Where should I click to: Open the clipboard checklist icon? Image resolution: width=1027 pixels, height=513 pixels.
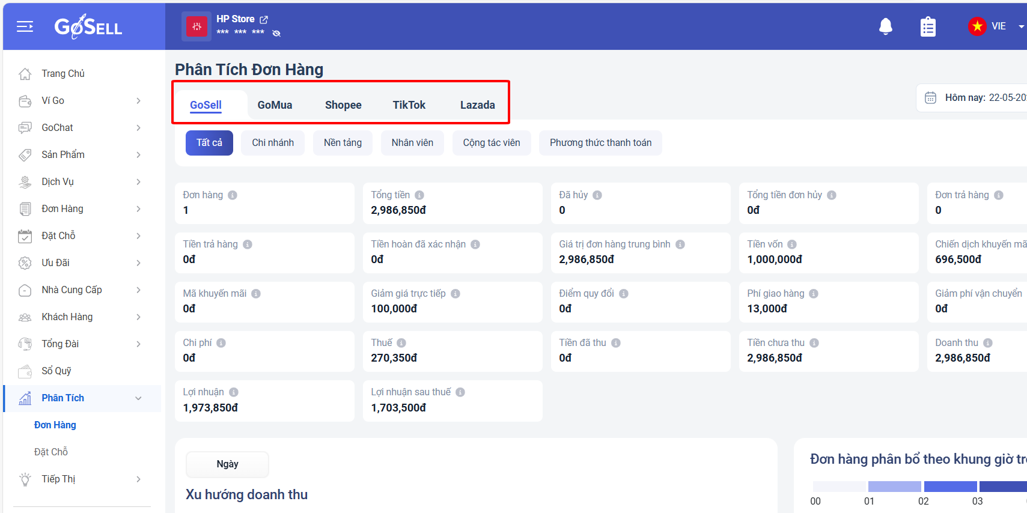928,26
